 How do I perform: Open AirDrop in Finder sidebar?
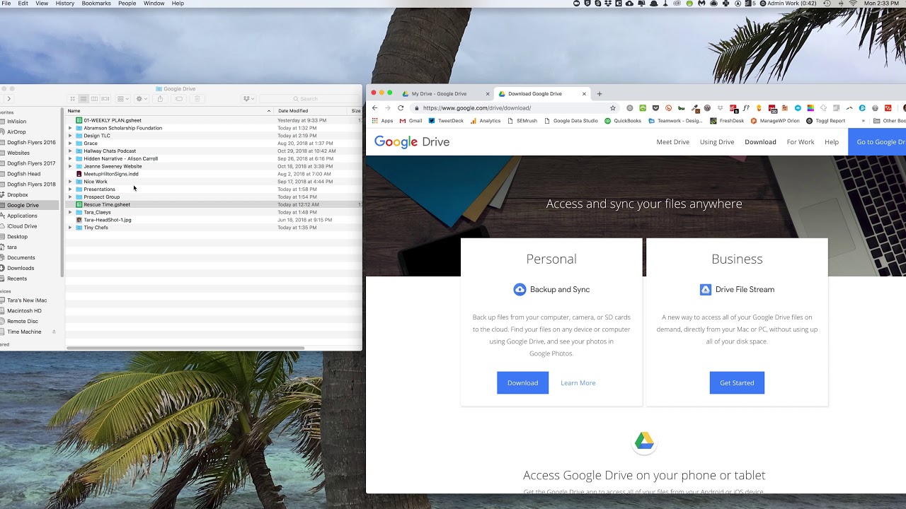pyautogui.click(x=16, y=131)
